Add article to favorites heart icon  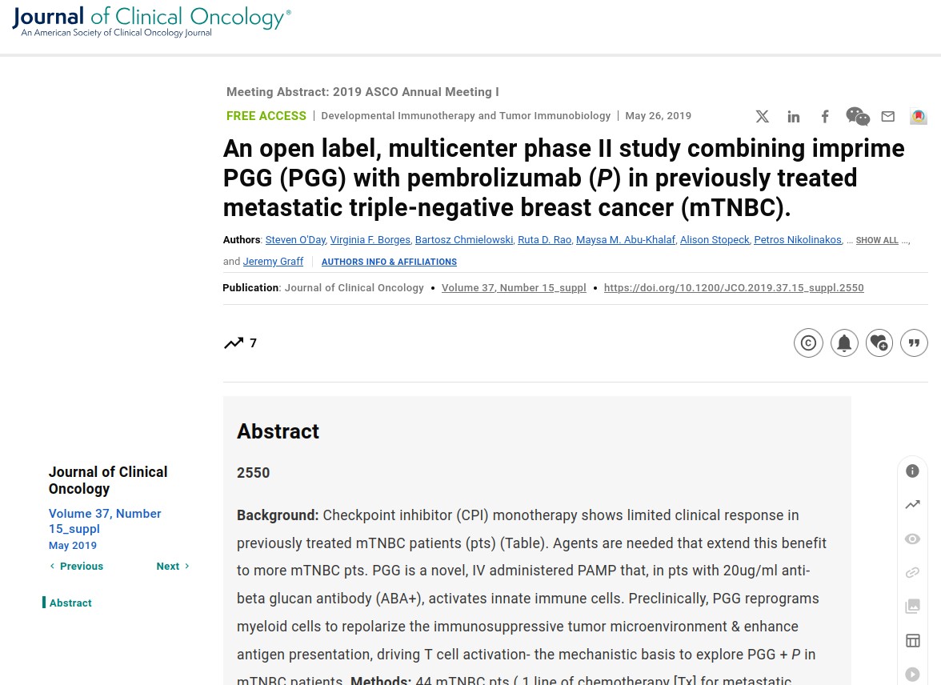point(879,342)
